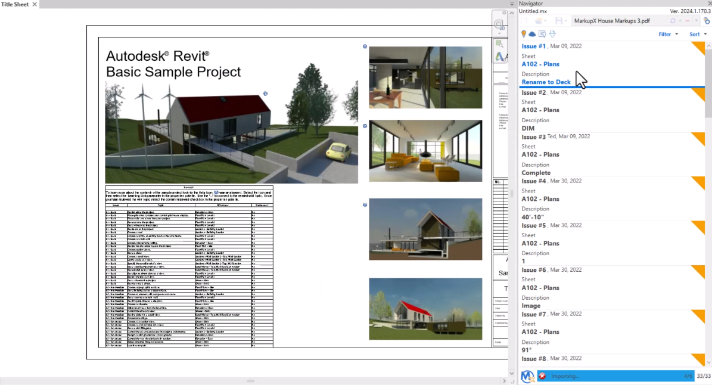The image size is (712, 385).
Task: Click the Autodesk Revit Basic Sample Project title
Action: [173, 64]
